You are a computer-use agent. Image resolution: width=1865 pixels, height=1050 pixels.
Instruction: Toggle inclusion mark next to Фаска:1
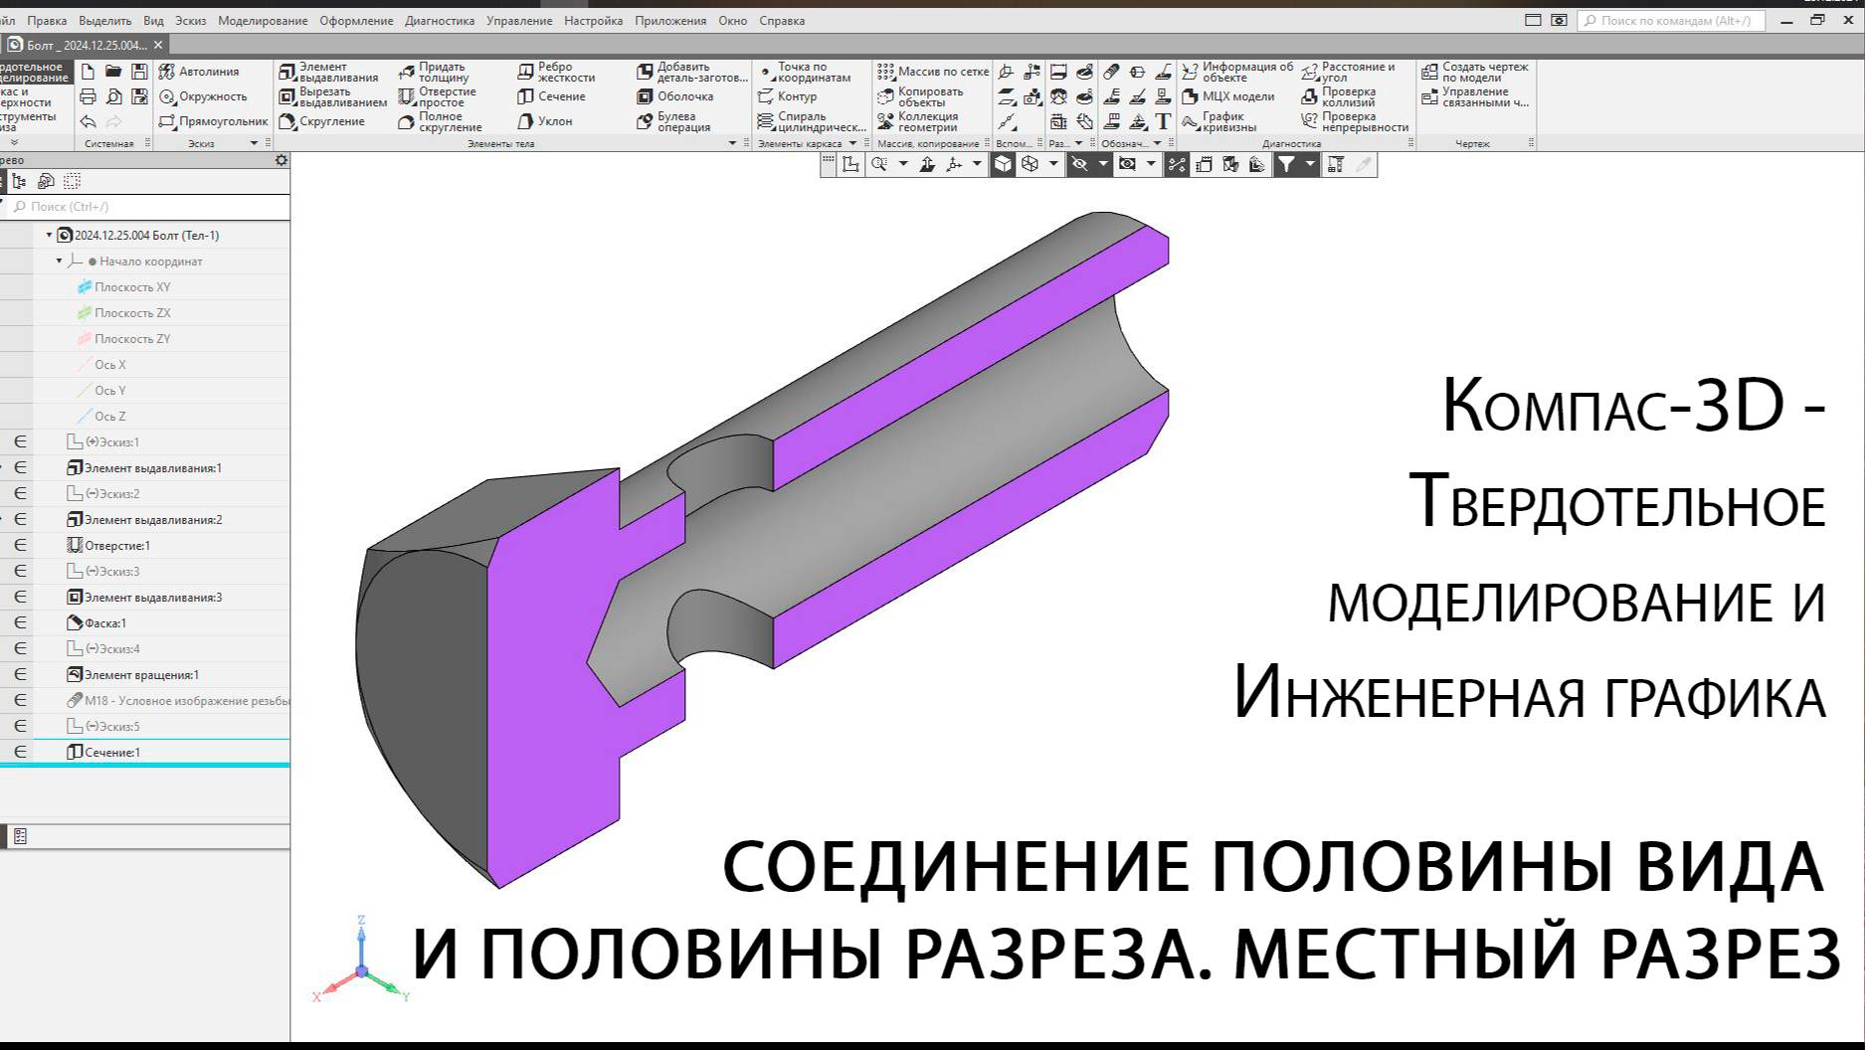coord(20,622)
